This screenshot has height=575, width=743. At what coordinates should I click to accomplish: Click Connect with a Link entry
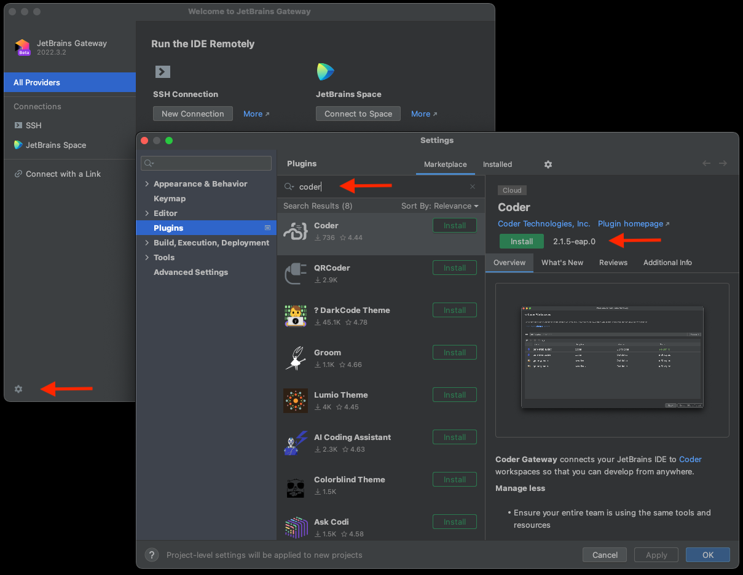63,174
